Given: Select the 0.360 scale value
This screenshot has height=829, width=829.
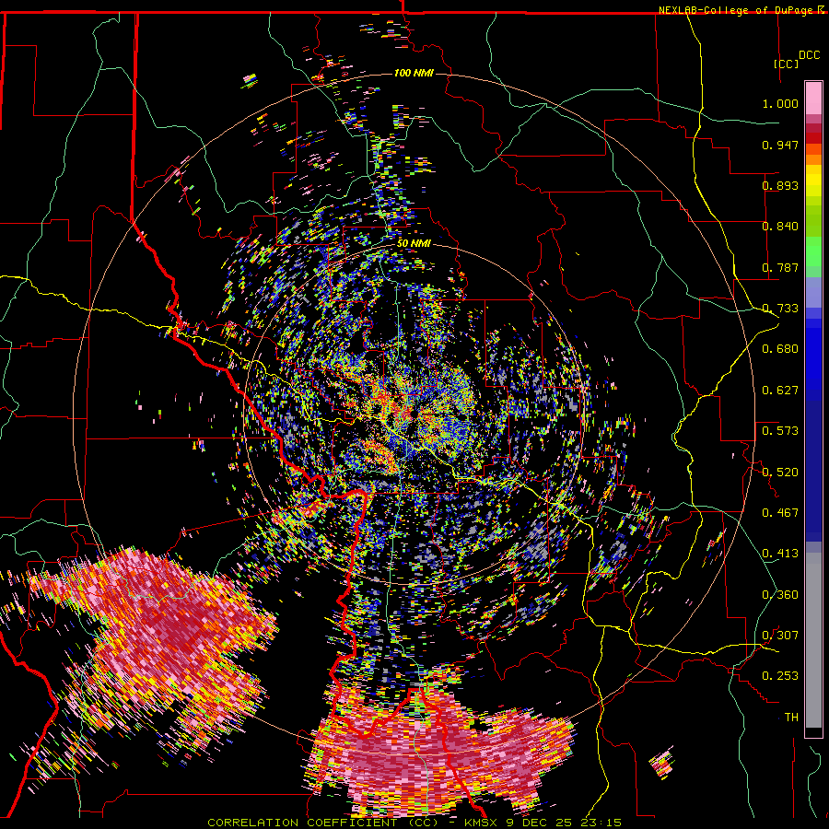Looking at the screenshot, I should (x=780, y=595).
